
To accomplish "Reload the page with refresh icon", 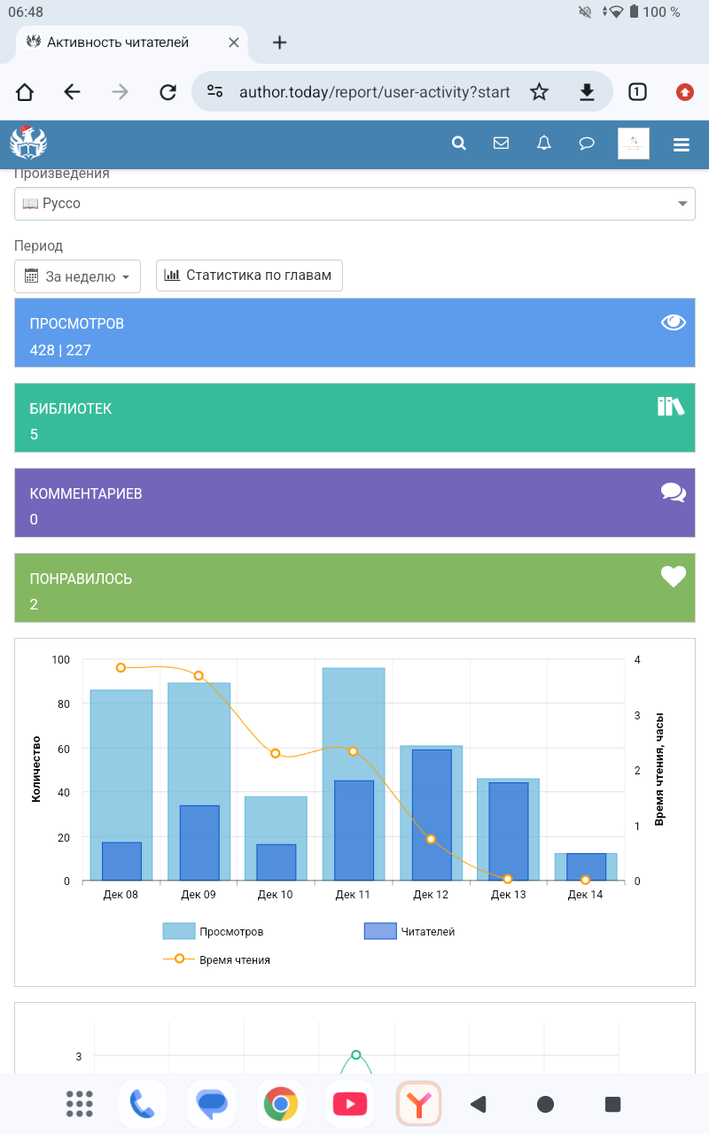I will click(x=168, y=92).
